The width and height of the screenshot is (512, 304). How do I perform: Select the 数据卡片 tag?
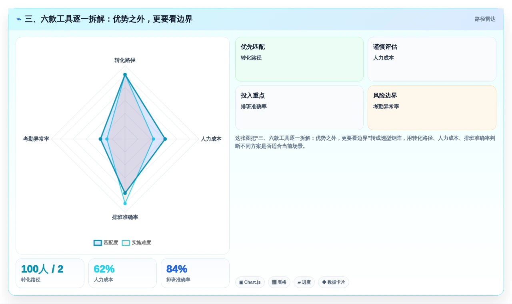[334, 282]
